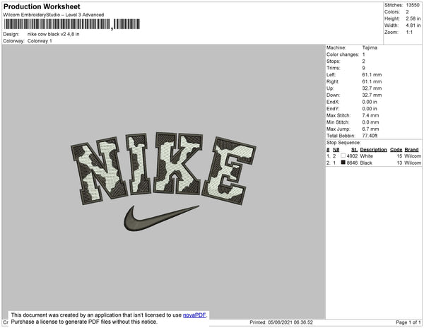Image resolution: width=424 pixels, height=328 pixels.
Task: Click the "Description" column header
Action: coord(373,150)
